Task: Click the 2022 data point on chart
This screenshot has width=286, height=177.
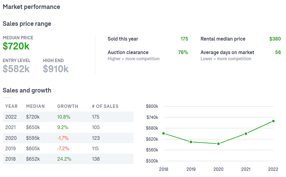Action: [273, 121]
